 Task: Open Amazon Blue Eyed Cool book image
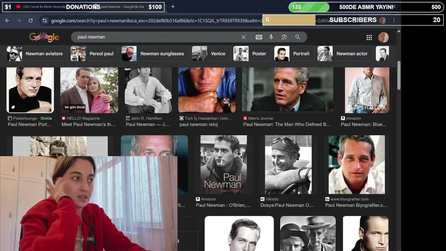click(367, 90)
